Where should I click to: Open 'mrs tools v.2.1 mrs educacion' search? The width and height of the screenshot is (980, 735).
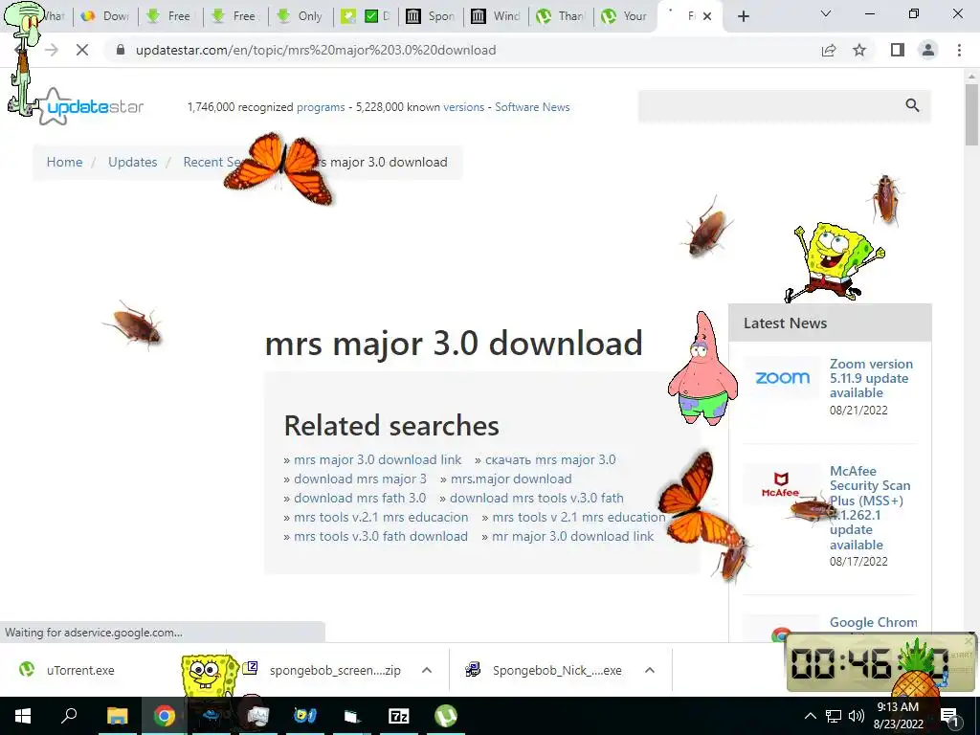tap(381, 518)
